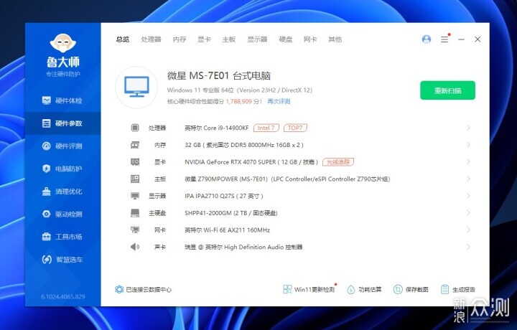Click the 网卡 network adapter icon
The height and width of the screenshot is (330, 517).
[x=135, y=230]
